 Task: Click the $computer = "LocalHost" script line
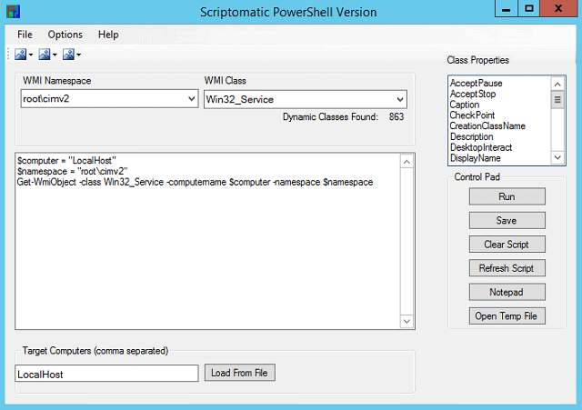pyautogui.click(x=66, y=161)
